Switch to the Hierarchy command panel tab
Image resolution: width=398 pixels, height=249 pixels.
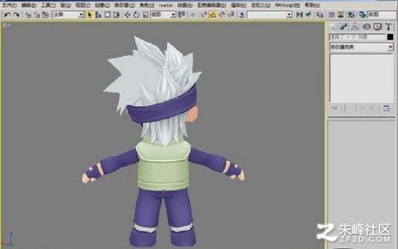(x=355, y=27)
